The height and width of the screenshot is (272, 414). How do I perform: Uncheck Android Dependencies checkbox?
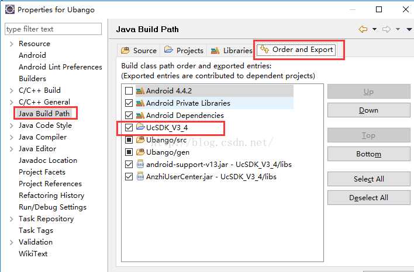[129, 116]
